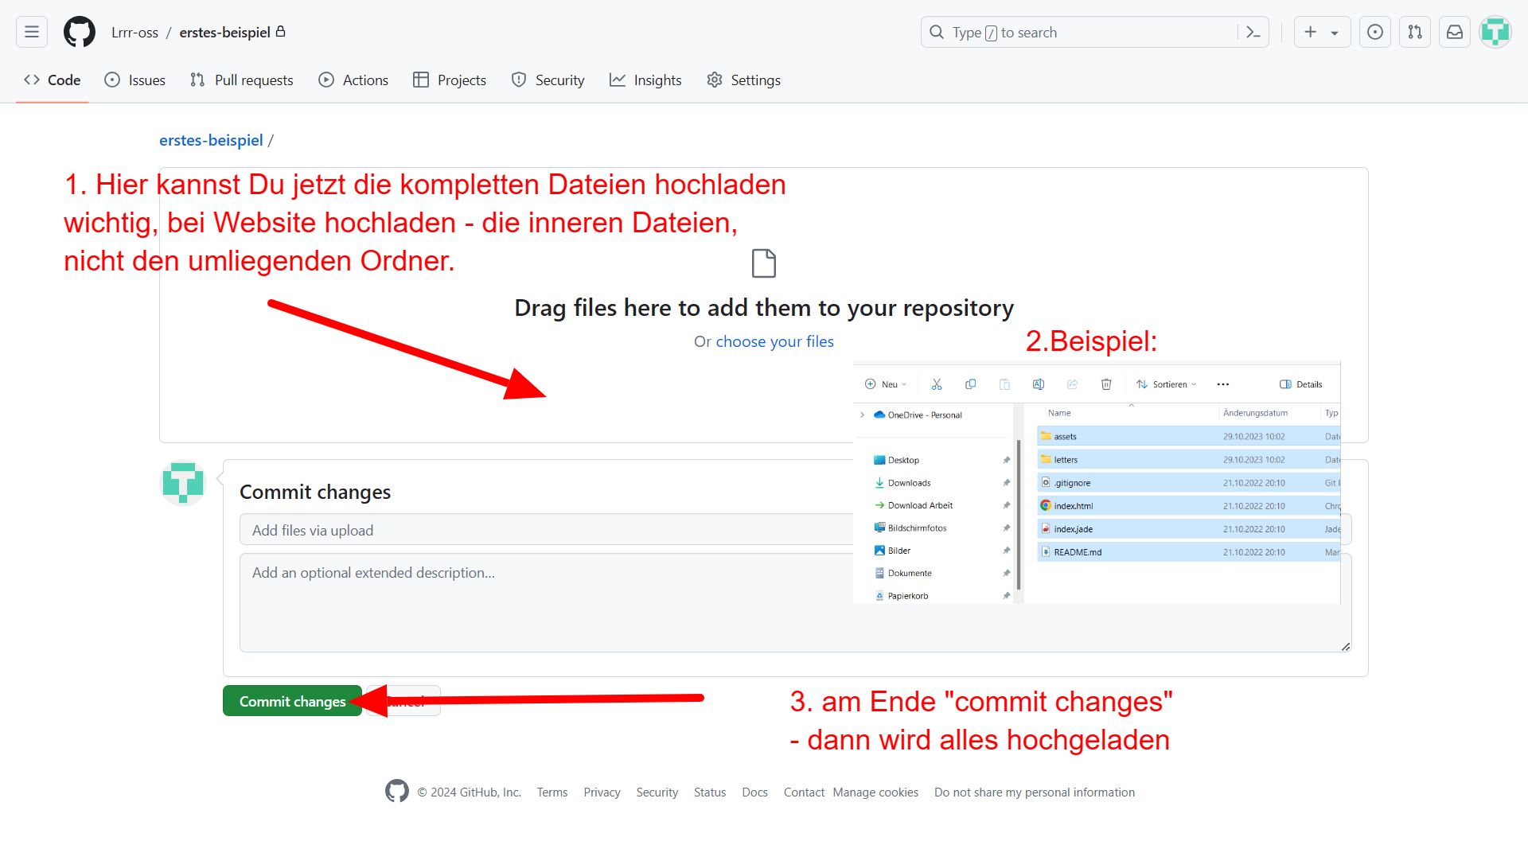Open the issues inbox icon in header
Screen dimensions: 1528x845
(x=1374, y=32)
